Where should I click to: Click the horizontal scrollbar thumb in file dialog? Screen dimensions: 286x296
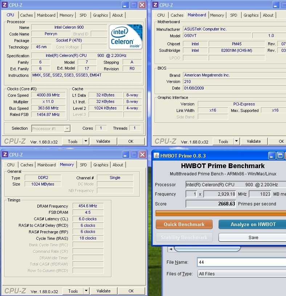(x=207, y=249)
